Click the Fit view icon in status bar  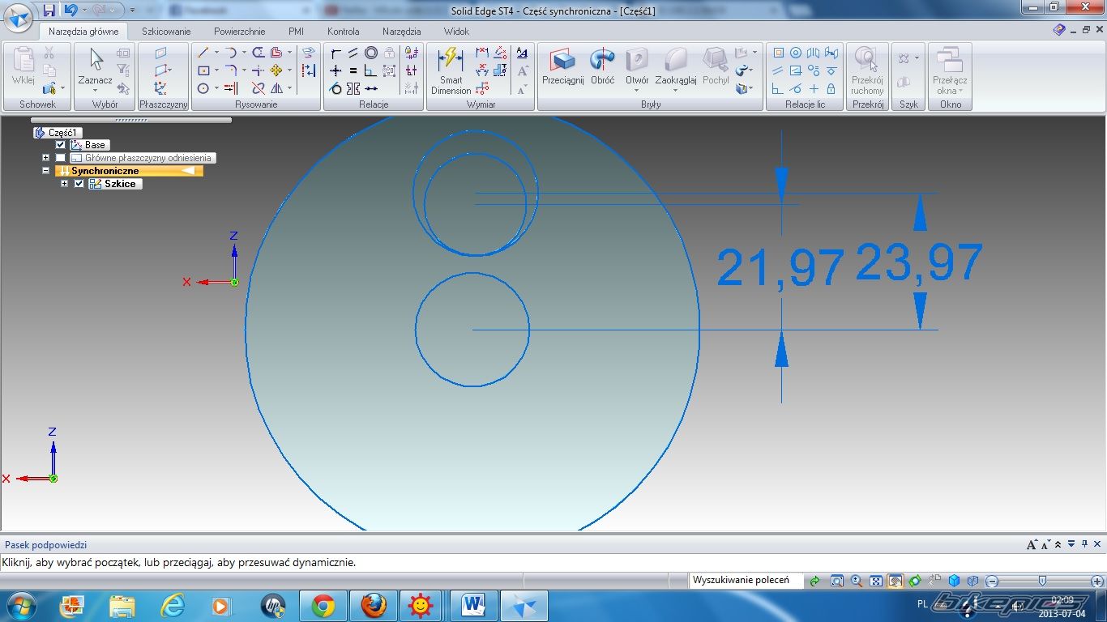click(x=876, y=581)
